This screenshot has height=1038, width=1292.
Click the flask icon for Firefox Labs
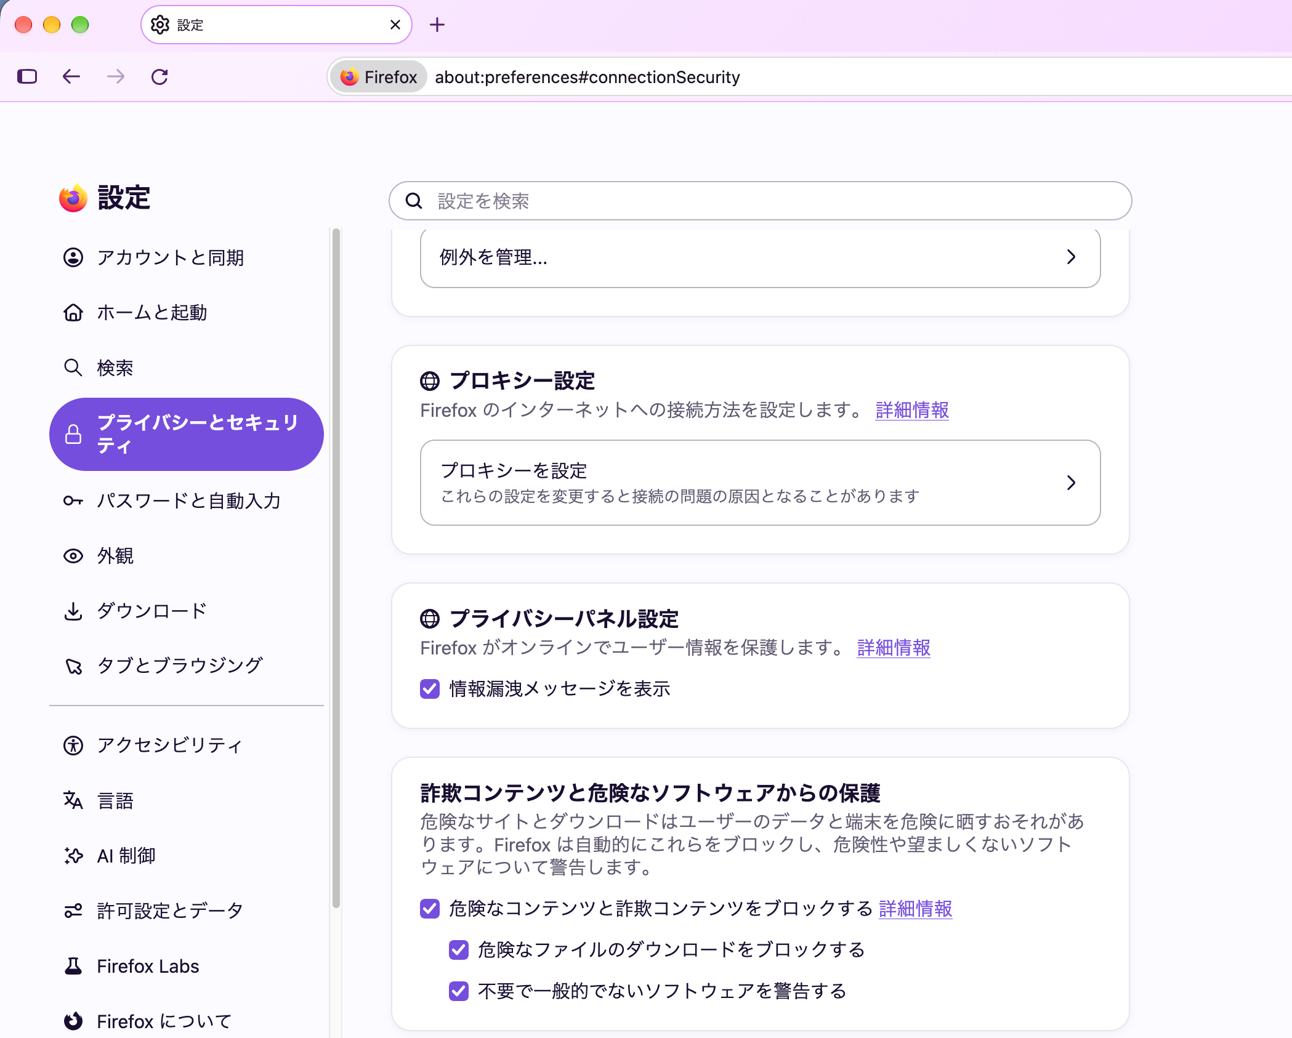point(73,966)
